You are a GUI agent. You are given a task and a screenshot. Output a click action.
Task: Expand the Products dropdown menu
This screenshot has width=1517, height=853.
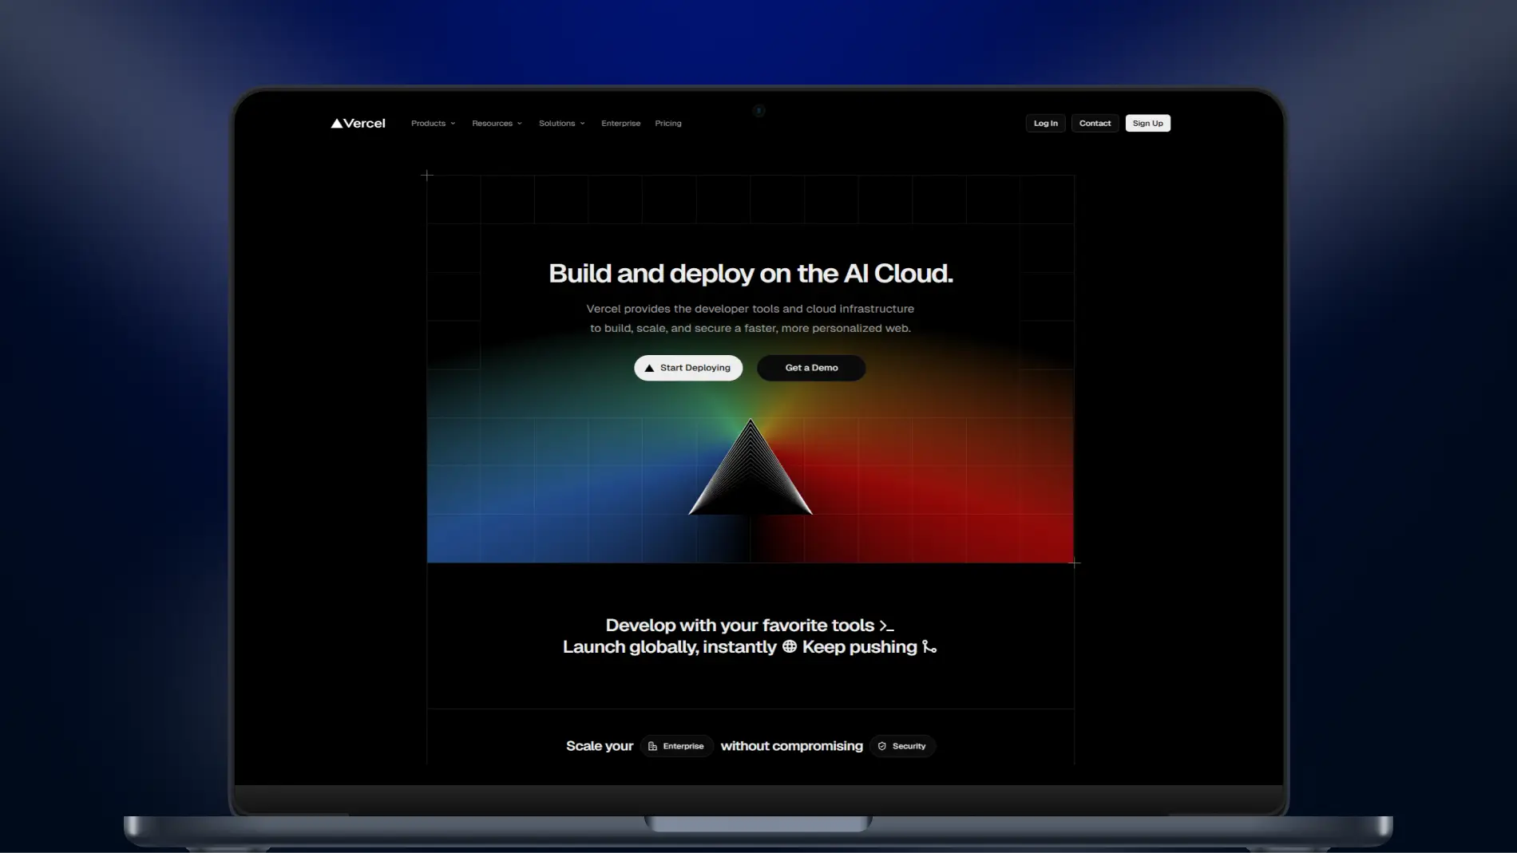[x=433, y=124]
